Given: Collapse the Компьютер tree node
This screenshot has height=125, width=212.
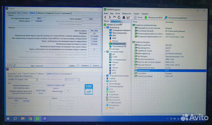Looking at the screenshot, I should 105,27.
